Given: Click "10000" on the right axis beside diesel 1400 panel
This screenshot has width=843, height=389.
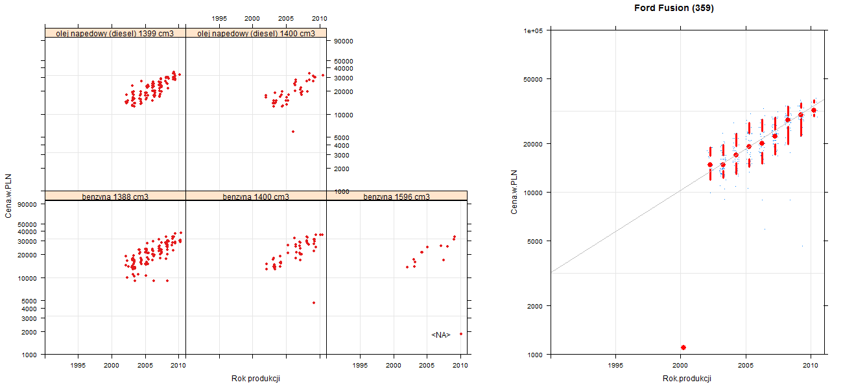Looking at the screenshot, I should pos(342,115).
